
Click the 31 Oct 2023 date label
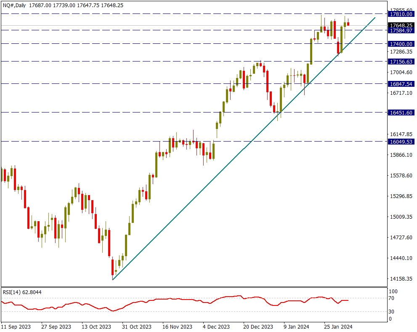137,327
